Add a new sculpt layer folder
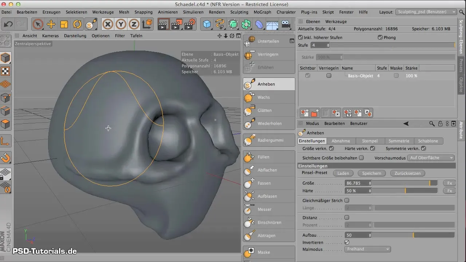Image resolution: width=466 pixels, height=262 pixels. pyautogui.click(x=315, y=113)
